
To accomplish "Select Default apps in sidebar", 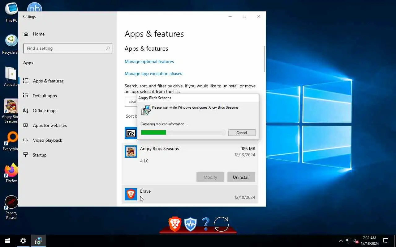I will 45,96.
